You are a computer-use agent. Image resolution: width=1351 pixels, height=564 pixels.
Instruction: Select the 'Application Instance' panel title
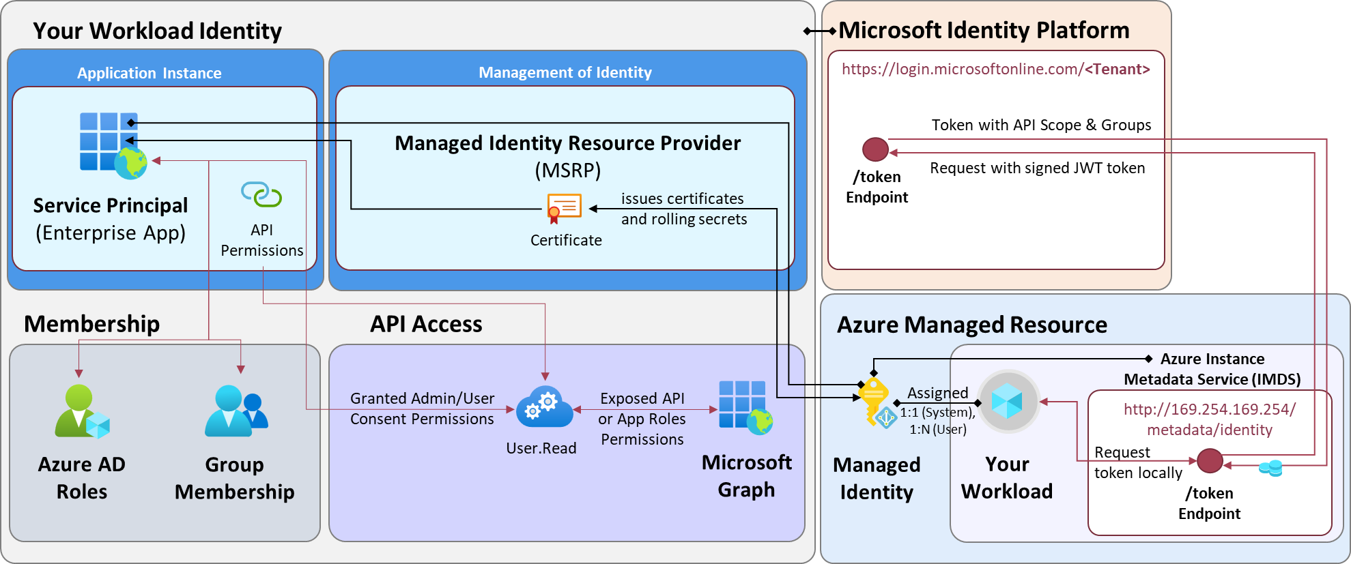(149, 73)
